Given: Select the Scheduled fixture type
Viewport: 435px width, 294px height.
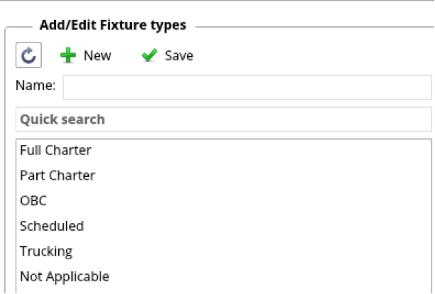Looking at the screenshot, I should [x=52, y=226].
